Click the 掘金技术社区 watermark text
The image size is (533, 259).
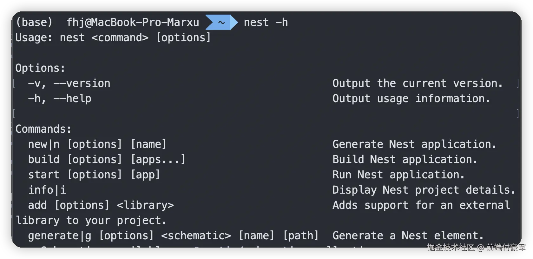click(451, 247)
